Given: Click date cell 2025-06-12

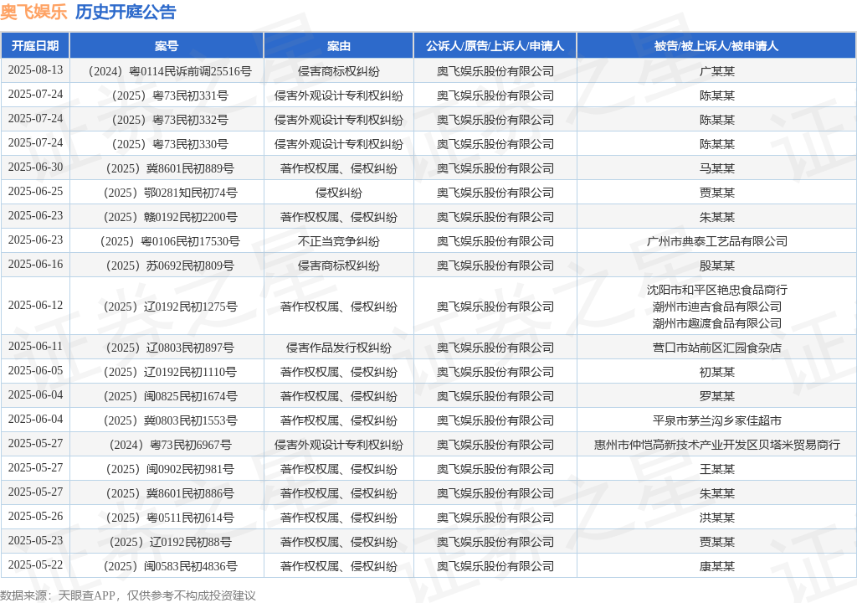Looking at the screenshot, I should pos(35,306).
